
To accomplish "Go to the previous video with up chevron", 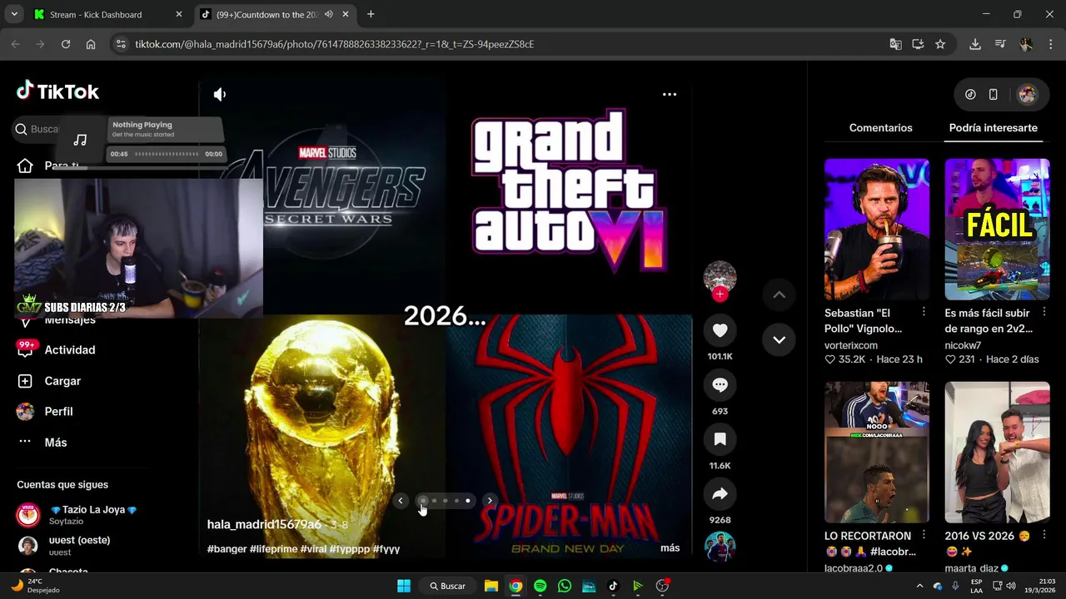I will (x=779, y=295).
